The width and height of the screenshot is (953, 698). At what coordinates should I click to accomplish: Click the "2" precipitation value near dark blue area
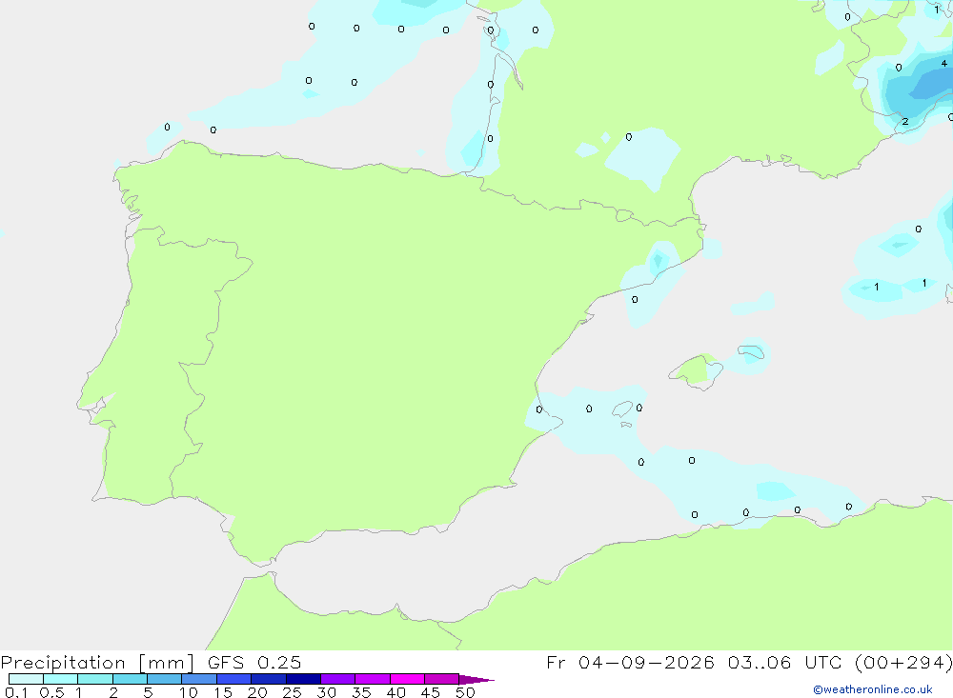905,122
